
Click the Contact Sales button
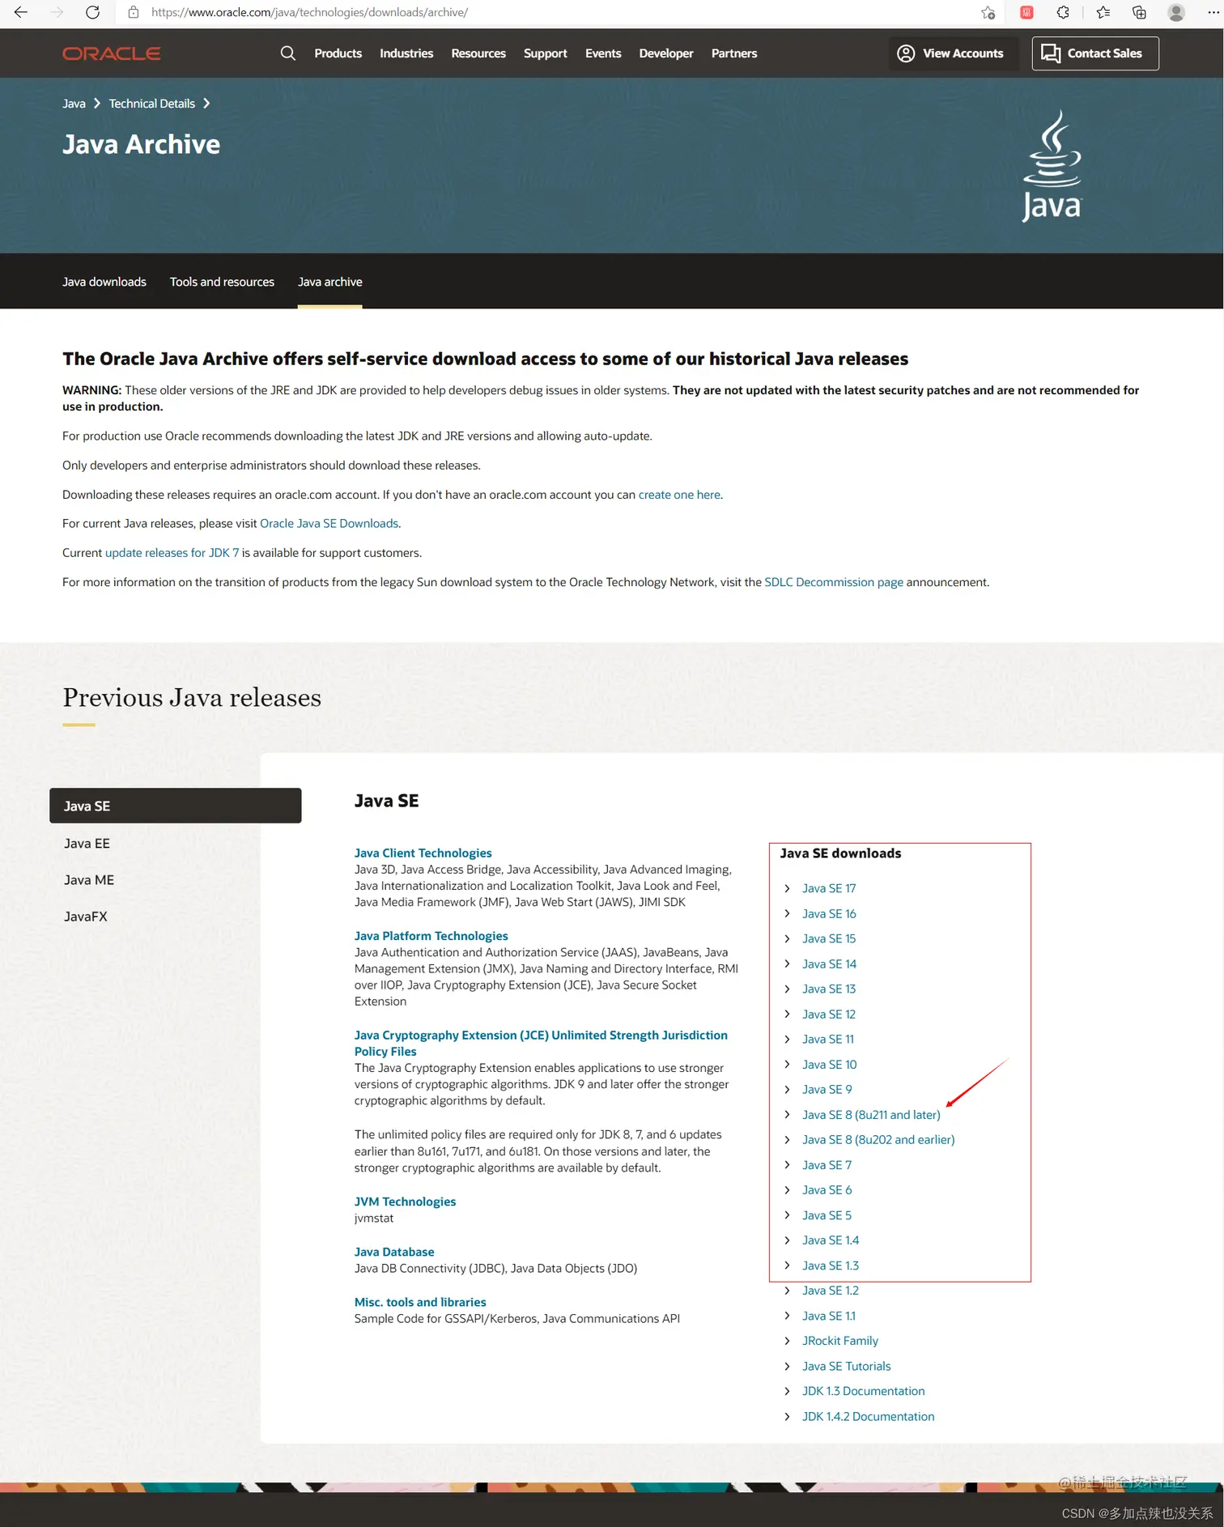click(1094, 53)
